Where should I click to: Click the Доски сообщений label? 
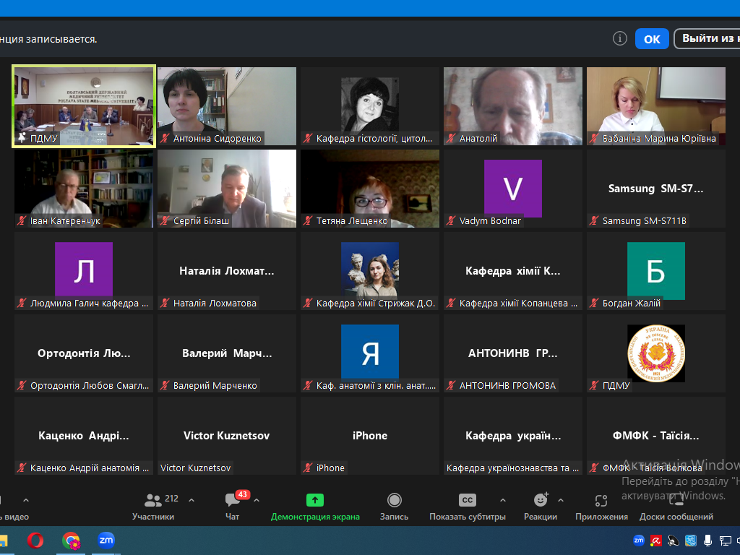coord(676,517)
